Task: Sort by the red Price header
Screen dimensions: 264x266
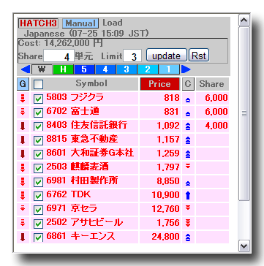Action: [159, 84]
